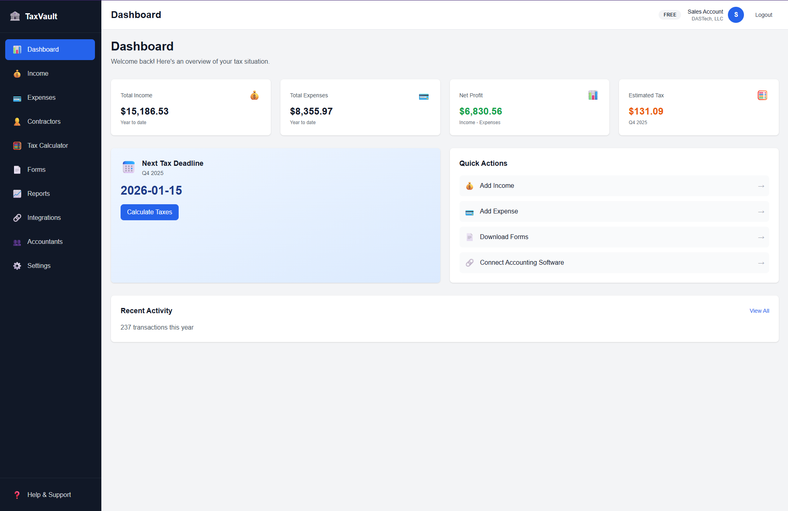Click the Integrations chain-link icon
The image size is (788, 511).
pyautogui.click(x=17, y=217)
